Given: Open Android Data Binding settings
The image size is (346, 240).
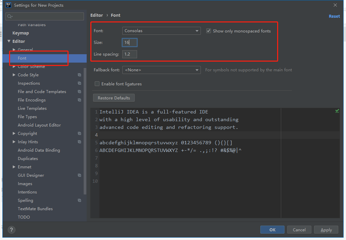Looking at the screenshot, I should point(39,150).
